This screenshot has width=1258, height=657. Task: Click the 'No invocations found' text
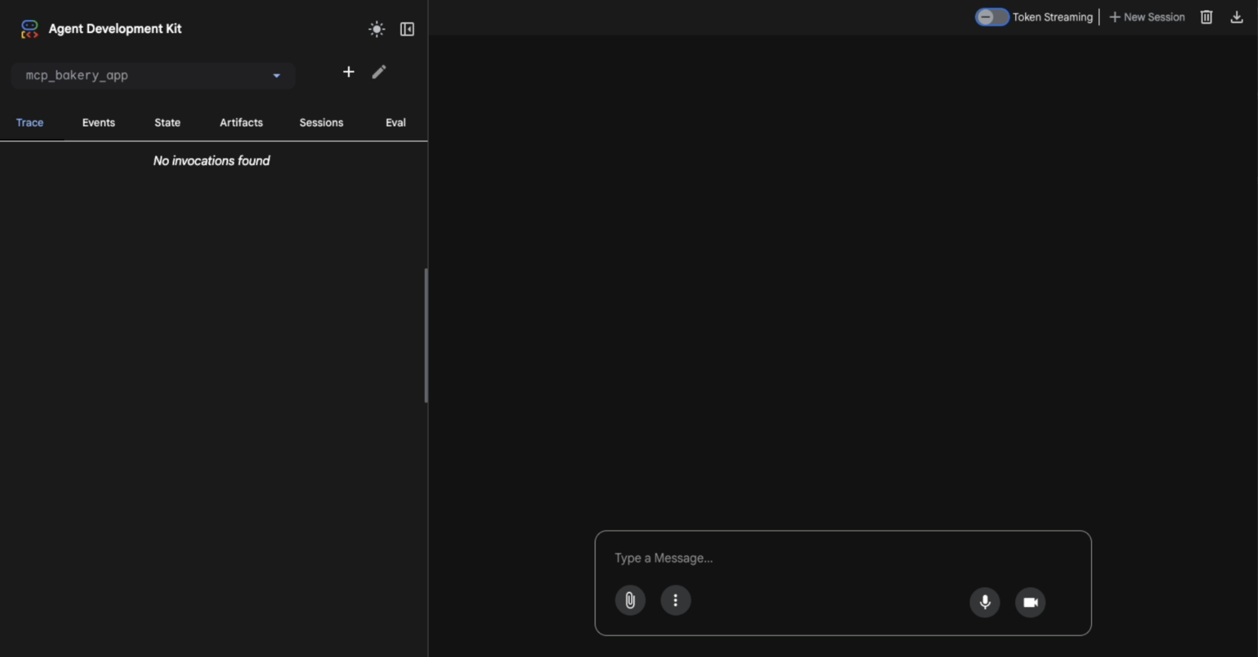tap(211, 161)
